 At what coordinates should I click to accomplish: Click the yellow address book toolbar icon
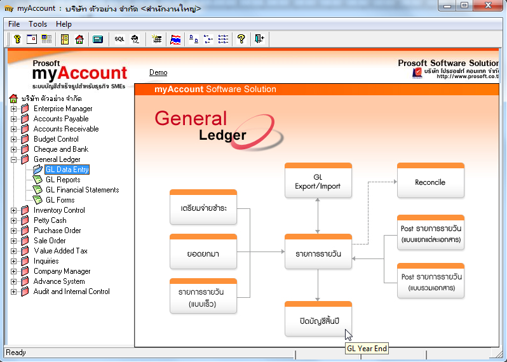(x=65, y=39)
